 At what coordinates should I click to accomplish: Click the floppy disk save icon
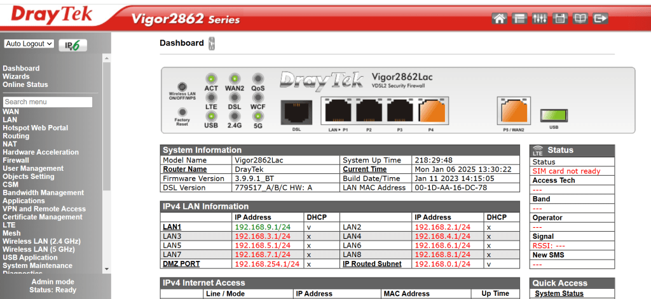tap(559, 18)
